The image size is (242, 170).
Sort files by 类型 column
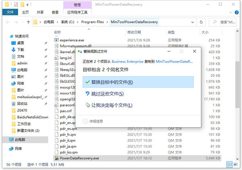click(171, 32)
